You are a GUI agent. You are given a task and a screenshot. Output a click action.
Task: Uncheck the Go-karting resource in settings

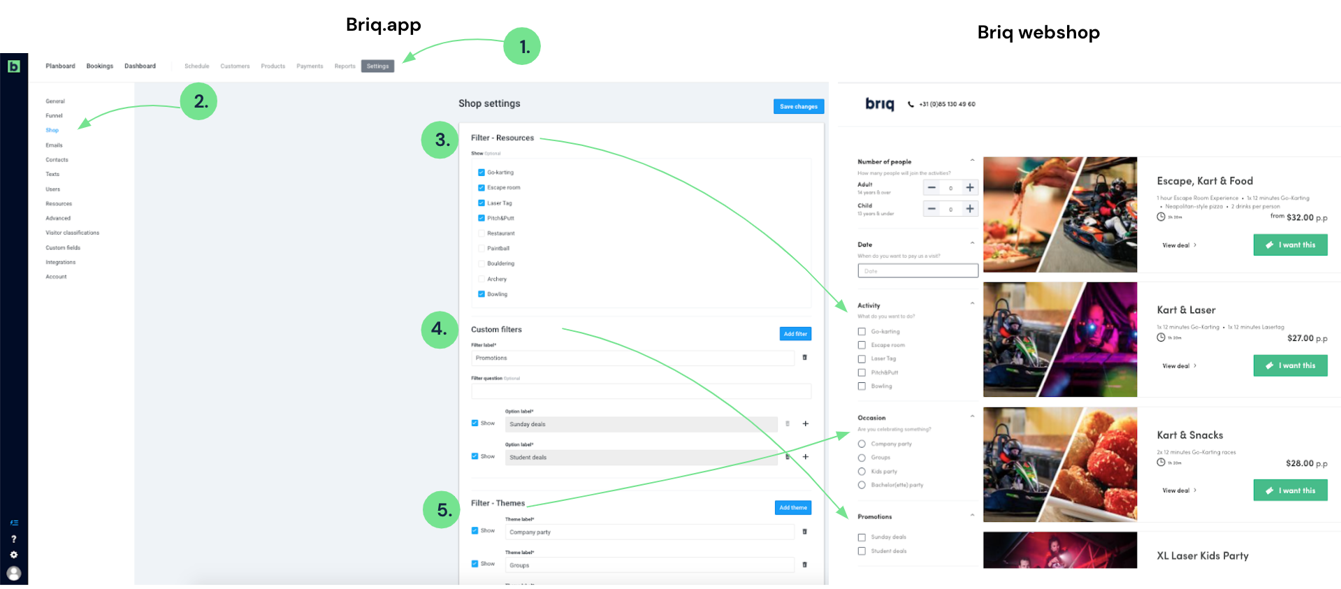pos(481,172)
